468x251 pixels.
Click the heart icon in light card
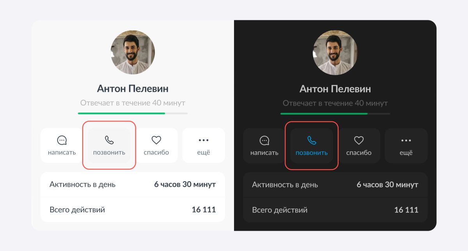(156, 140)
